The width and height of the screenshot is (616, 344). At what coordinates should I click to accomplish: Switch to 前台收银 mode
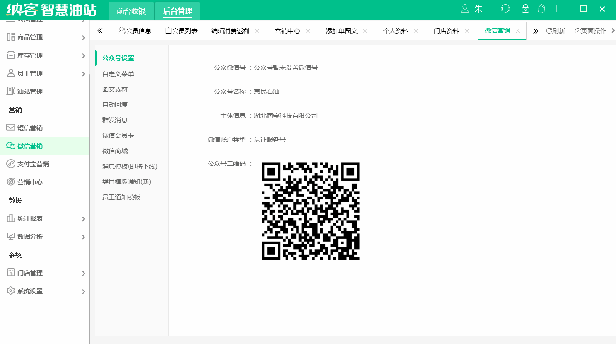pyautogui.click(x=130, y=10)
